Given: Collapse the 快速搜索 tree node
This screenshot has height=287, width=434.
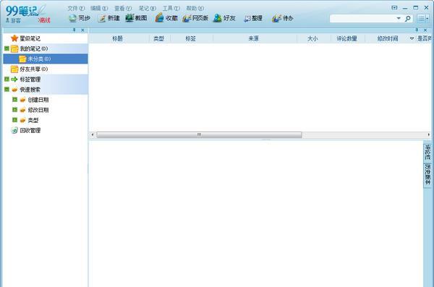Looking at the screenshot, I should 7,90.
